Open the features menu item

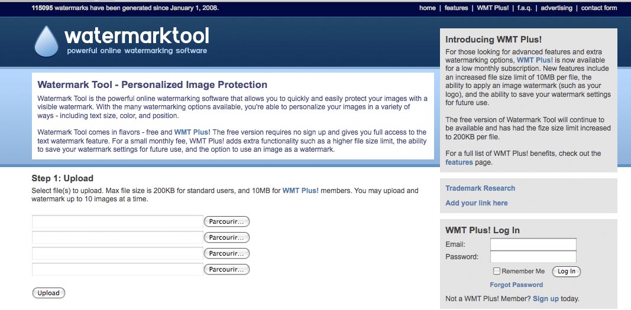tap(457, 8)
